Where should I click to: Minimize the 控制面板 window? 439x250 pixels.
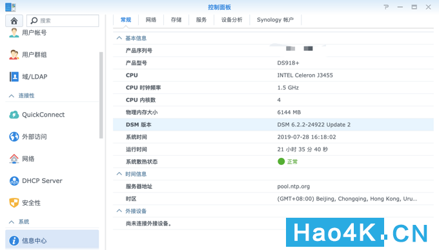[x=400, y=7]
